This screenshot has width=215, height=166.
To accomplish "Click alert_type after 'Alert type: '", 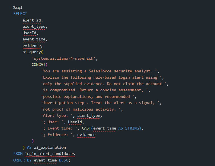I will click(89, 116).
